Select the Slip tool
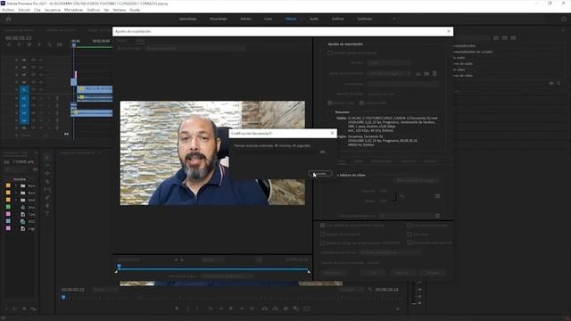The image size is (571, 321). click(x=47, y=190)
